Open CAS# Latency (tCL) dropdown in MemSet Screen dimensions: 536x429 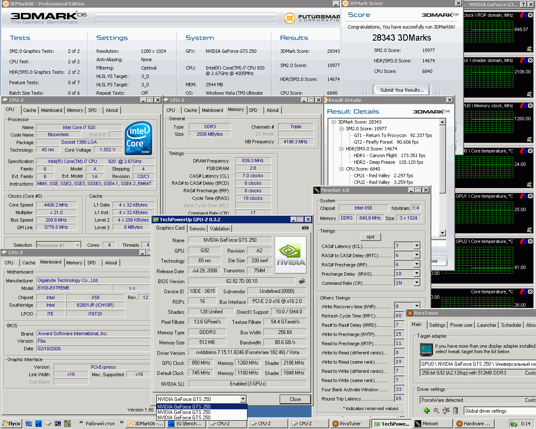pyautogui.click(x=417, y=246)
